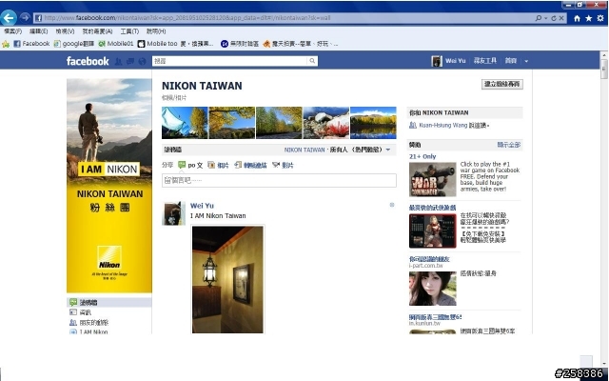Screen dimensions: 609x381
Task: Click the small options icon on Wei Yu's post
Action: 392,205
